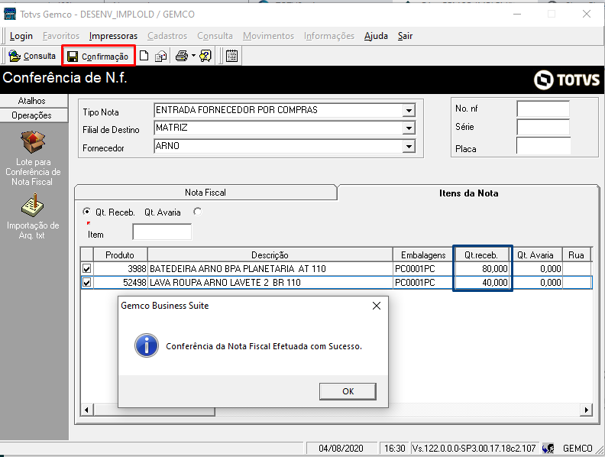
Task: Click the Atalhos sidebar button
Action: coord(34,101)
